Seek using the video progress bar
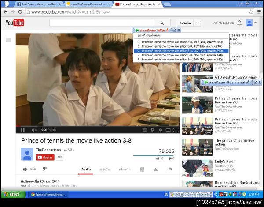Screen dimensions: 264x207 (x=98, y=126)
